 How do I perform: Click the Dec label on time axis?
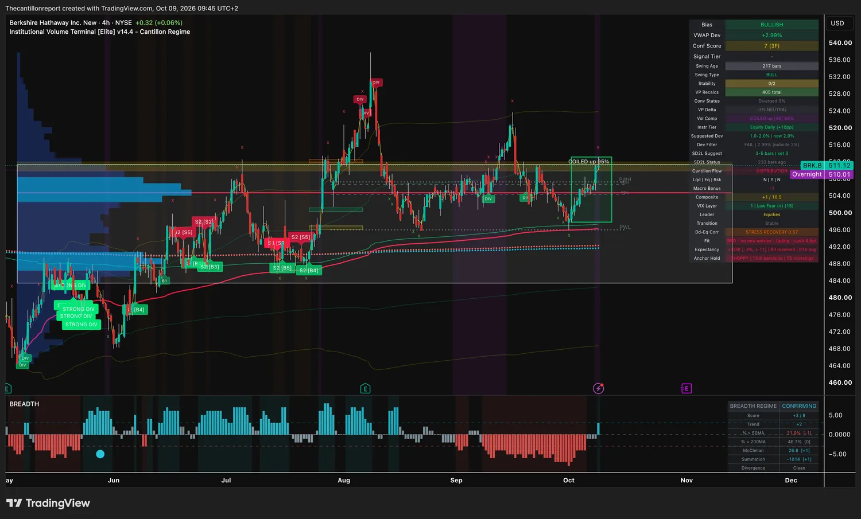point(791,481)
